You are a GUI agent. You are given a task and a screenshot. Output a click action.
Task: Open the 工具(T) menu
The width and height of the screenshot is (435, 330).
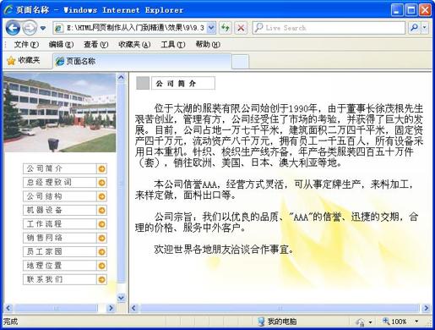[173, 44]
